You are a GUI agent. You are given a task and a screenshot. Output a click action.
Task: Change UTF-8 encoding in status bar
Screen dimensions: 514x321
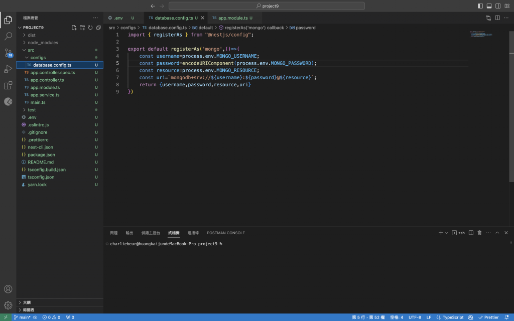click(415, 317)
